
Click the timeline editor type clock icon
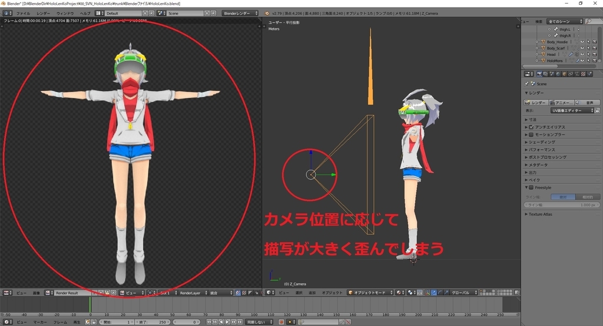(x=7, y=322)
